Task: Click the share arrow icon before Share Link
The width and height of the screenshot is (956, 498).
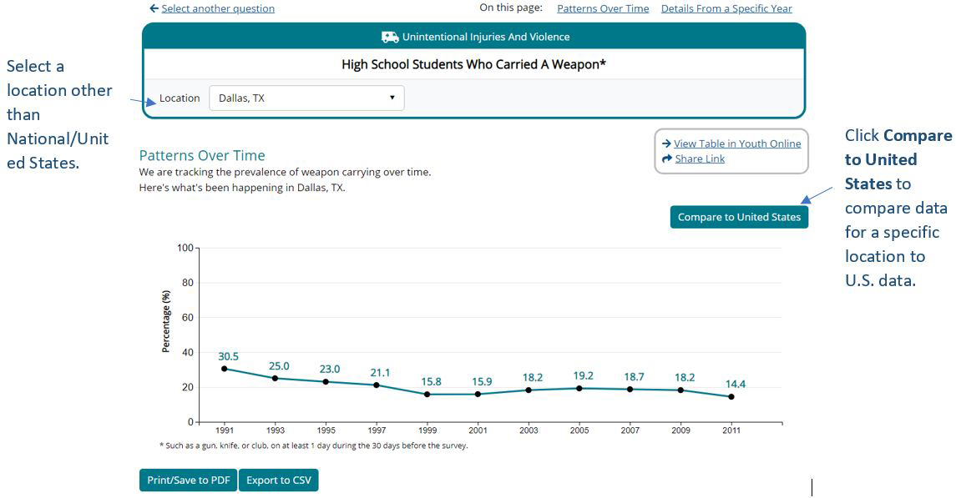Action: (x=667, y=158)
